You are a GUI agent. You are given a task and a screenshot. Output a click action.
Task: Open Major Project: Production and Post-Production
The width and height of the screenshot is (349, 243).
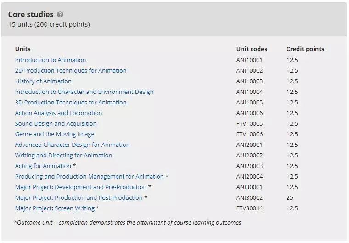(x=79, y=197)
